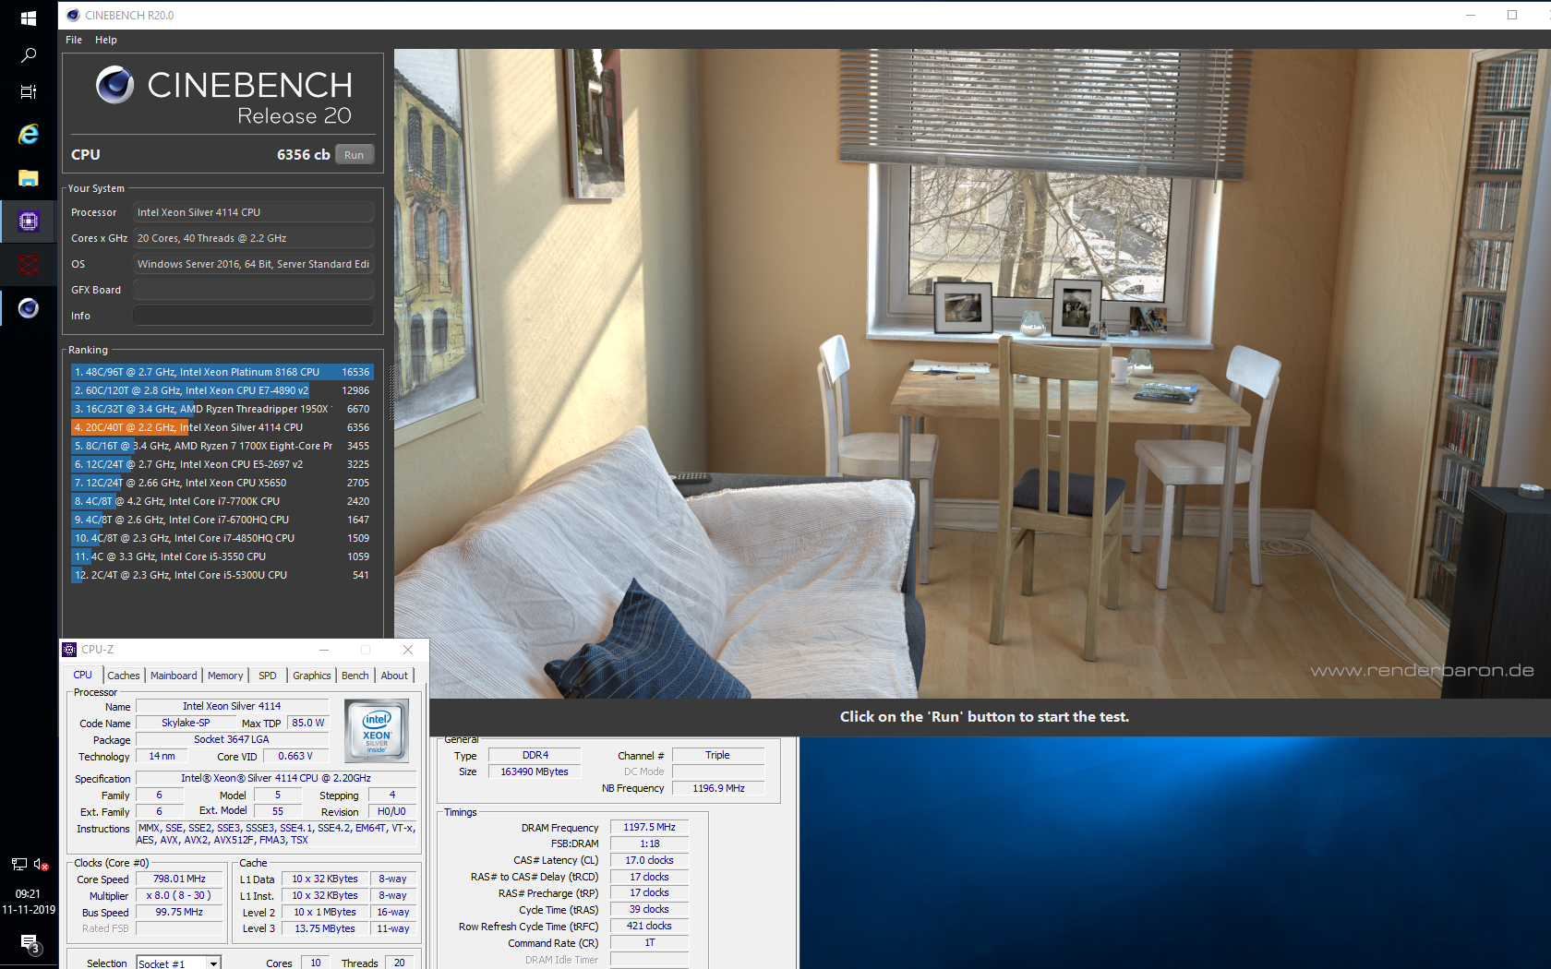Screen dimensions: 1551x969
Task: Switch to the SPD tab in CPU-Z
Action: (268, 676)
